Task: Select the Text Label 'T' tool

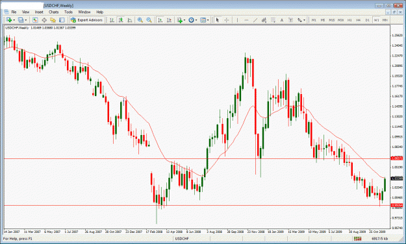Action: pos(290,20)
